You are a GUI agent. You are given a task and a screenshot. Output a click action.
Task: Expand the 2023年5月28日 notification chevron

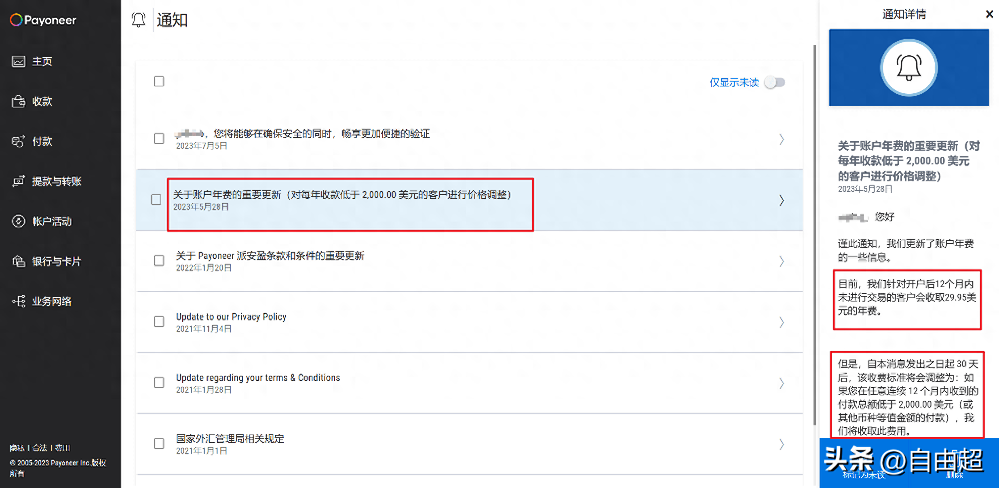tap(782, 200)
